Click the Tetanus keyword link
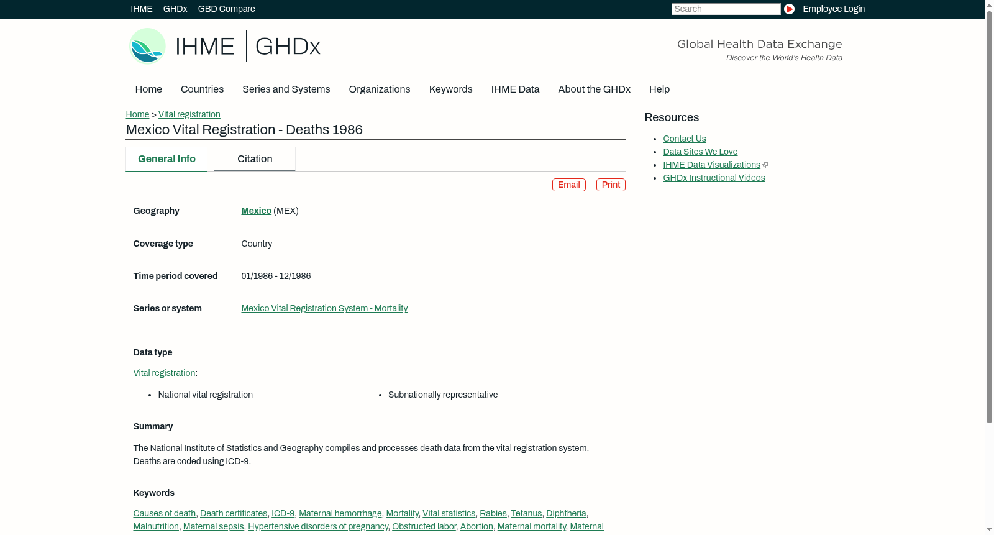994x535 pixels. click(526, 513)
